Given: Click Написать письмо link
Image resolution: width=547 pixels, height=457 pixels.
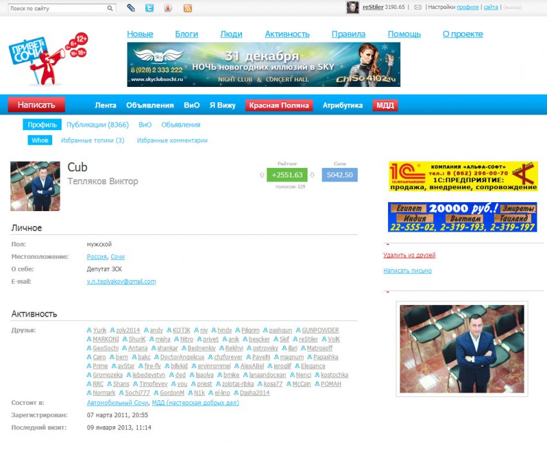Looking at the screenshot, I should (x=407, y=271).
